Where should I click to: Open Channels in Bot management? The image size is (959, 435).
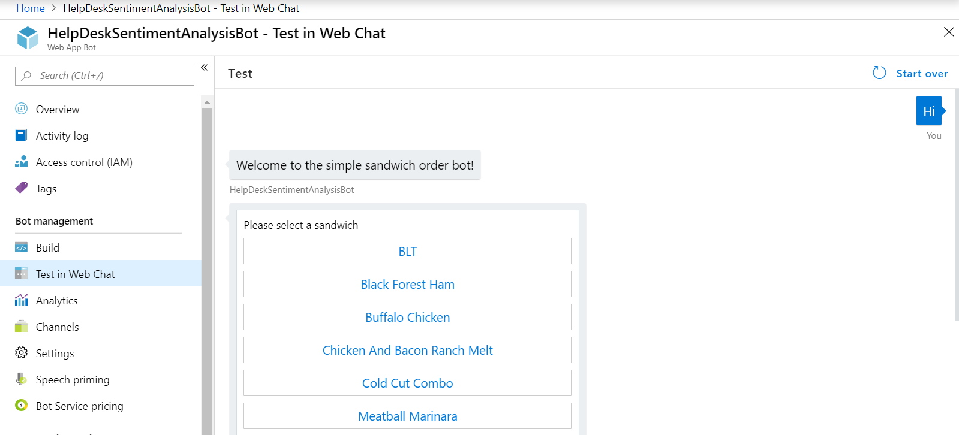click(x=57, y=327)
